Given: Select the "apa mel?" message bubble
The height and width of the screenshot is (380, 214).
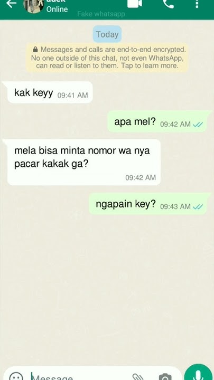Looking at the screenshot, I should coord(157,121).
